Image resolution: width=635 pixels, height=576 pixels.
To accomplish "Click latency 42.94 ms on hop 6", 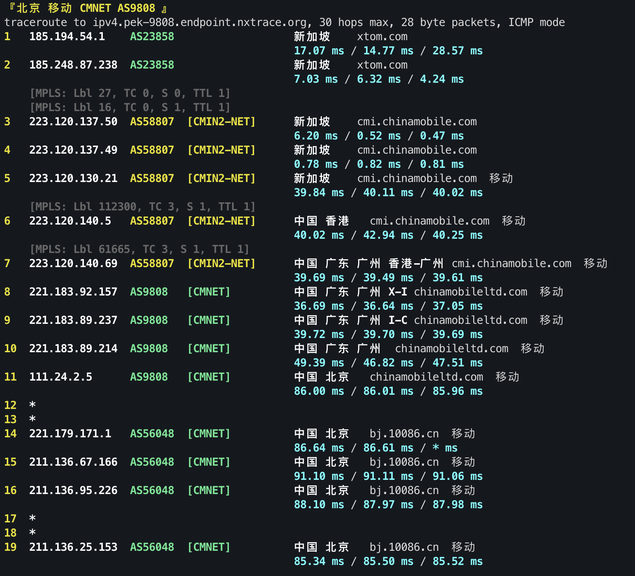I will click(x=388, y=235).
